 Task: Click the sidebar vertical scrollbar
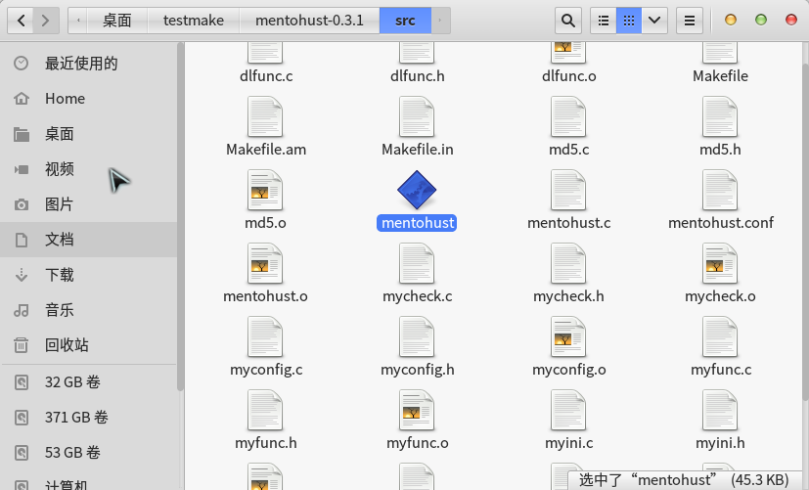click(x=180, y=216)
